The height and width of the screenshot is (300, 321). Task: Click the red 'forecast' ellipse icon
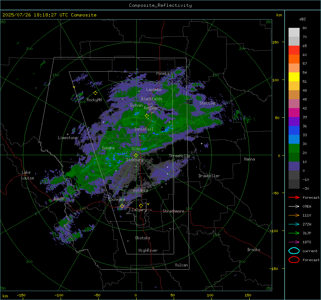pyautogui.click(x=294, y=260)
